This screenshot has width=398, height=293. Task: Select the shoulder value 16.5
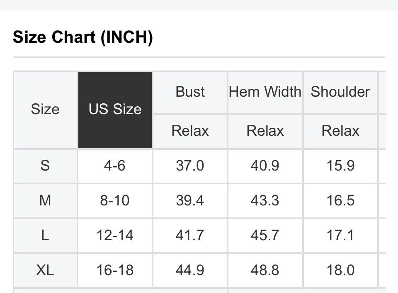click(340, 201)
